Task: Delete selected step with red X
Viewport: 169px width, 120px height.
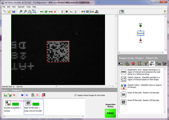Action: [37, 95]
